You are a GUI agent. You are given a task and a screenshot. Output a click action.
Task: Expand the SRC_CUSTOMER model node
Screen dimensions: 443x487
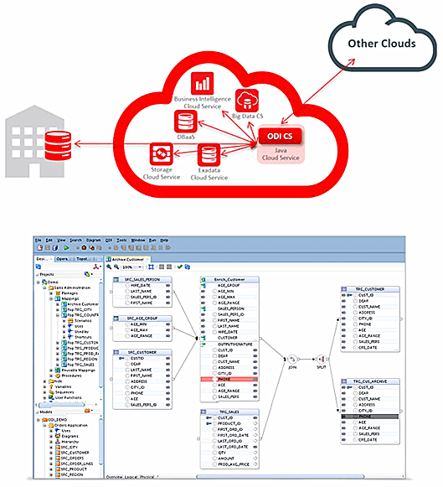click(51, 453)
